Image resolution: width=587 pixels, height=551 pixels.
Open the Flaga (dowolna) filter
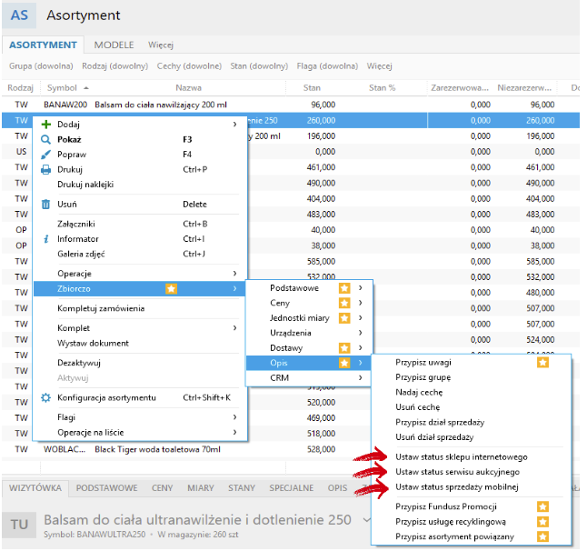coord(327,66)
